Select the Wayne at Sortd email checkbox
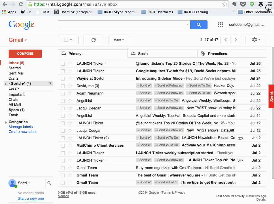Image resolution: width=274 pixels, height=204 pixels. (x=62, y=78)
